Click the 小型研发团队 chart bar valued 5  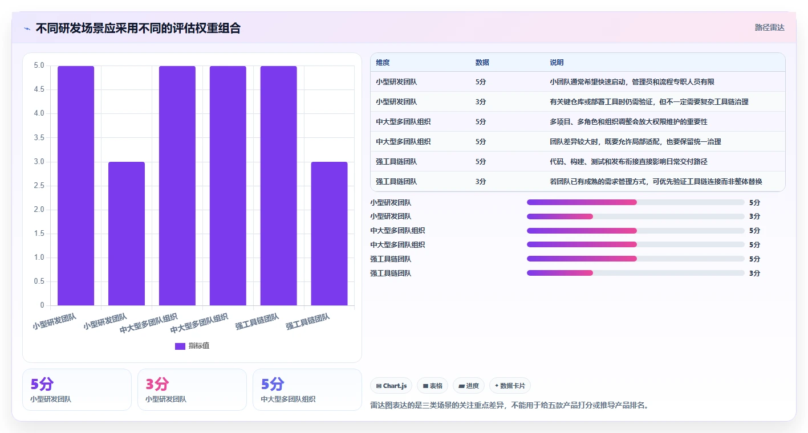[x=76, y=186]
